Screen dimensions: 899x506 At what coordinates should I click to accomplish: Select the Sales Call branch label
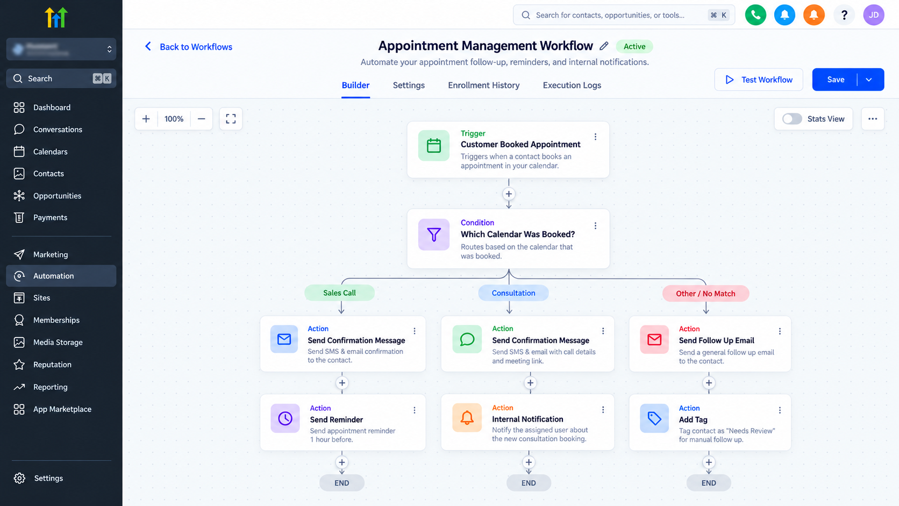339,293
